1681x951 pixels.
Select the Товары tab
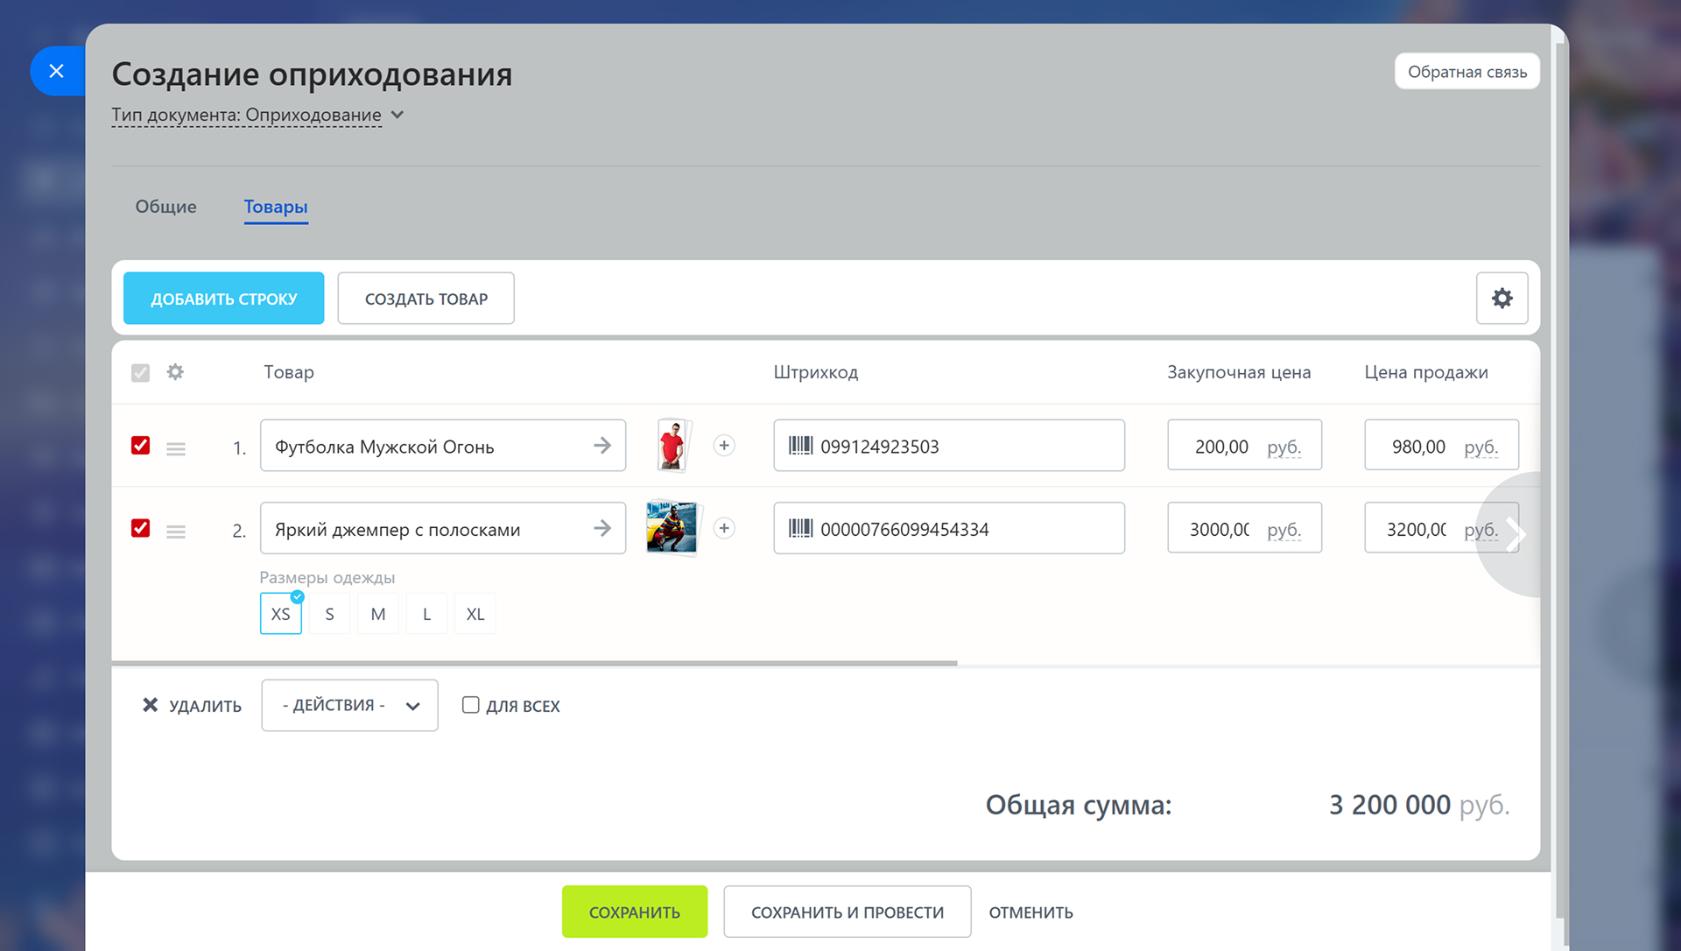[276, 207]
